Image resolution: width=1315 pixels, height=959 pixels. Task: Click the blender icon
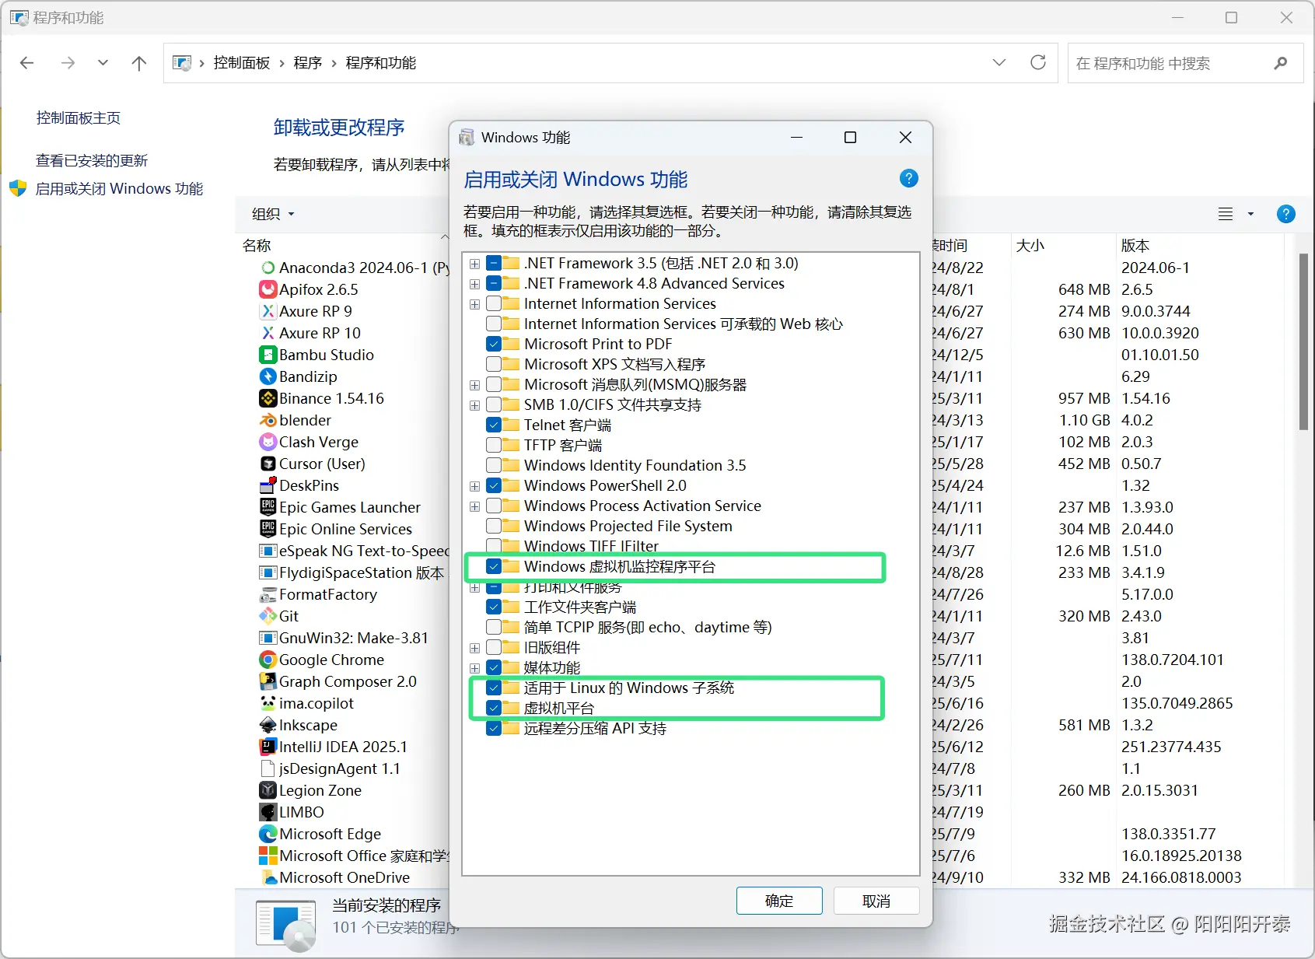(x=268, y=420)
